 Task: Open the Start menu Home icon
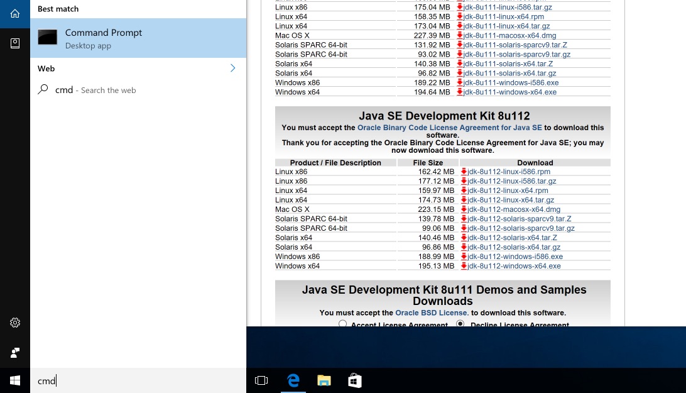15,14
